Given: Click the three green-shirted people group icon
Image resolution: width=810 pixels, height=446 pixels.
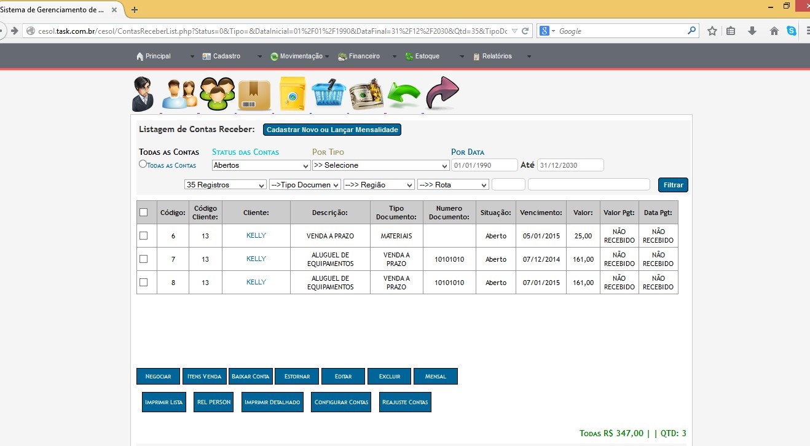Looking at the screenshot, I should (217, 95).
